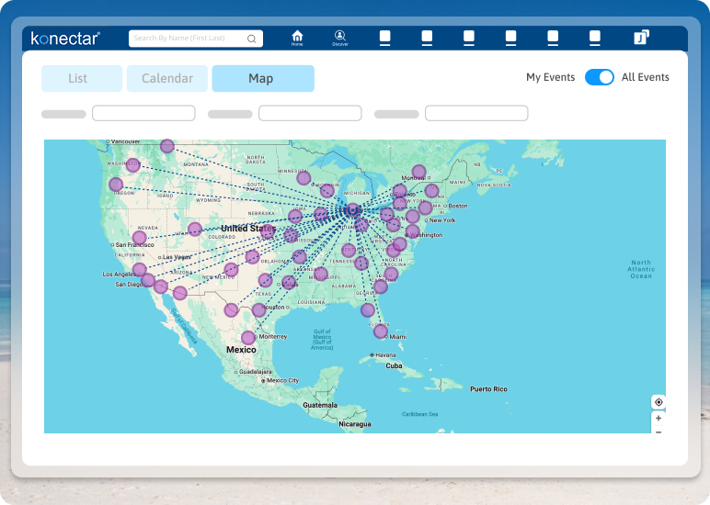Open the Discover section icon
The height and width of the screenshot is (505, 710).
340,37
